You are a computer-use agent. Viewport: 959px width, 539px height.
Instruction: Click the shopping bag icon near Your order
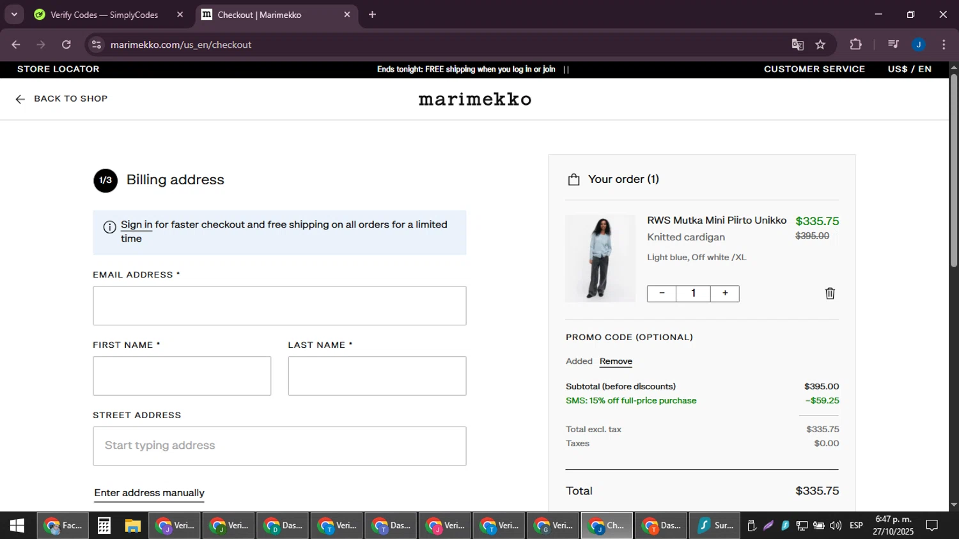point(573,180)
